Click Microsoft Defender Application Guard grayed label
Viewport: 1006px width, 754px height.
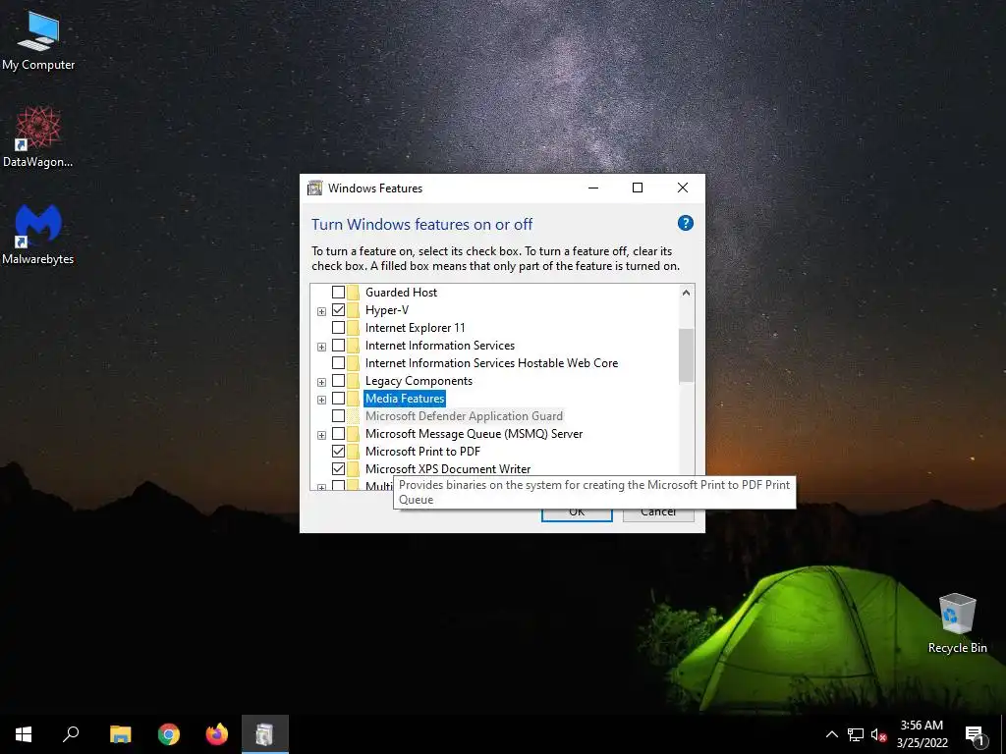click(464, 416)
